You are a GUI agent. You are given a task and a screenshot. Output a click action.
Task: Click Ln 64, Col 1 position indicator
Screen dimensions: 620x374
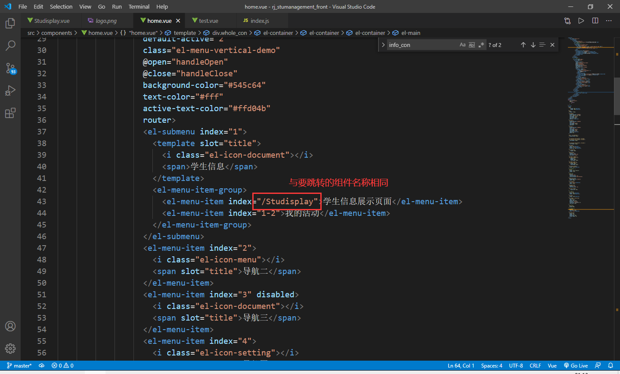(x=461, y=365)
